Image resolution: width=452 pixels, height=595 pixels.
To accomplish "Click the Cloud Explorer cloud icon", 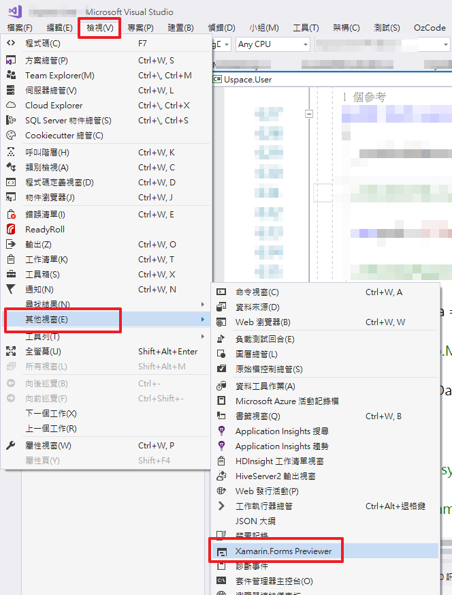I will pyautogui.click(x=11, y=105).
